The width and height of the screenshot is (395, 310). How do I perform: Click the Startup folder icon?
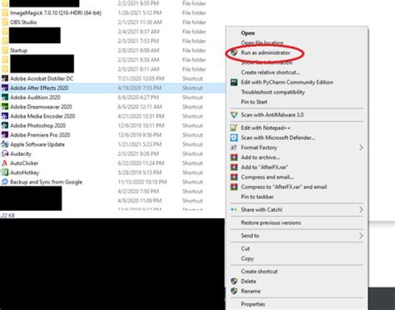(5, 50)
